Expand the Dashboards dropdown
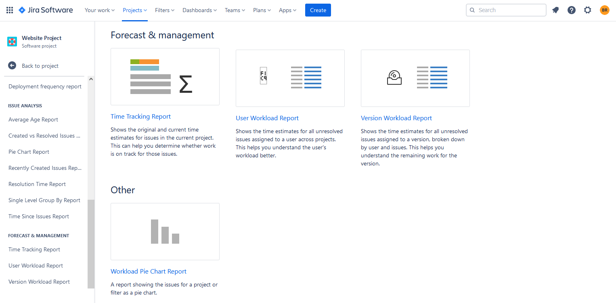 tap(200, 10)
